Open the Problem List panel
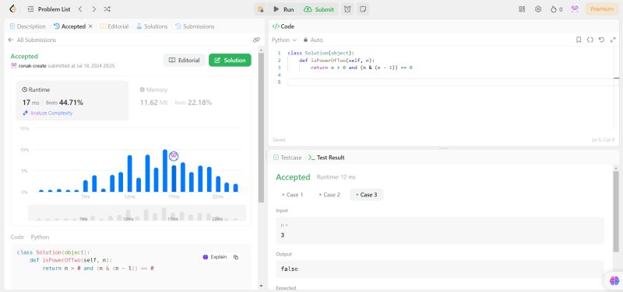Image resolution: width=623 pixels, height=292 pixels. click(x=48, y=9)
